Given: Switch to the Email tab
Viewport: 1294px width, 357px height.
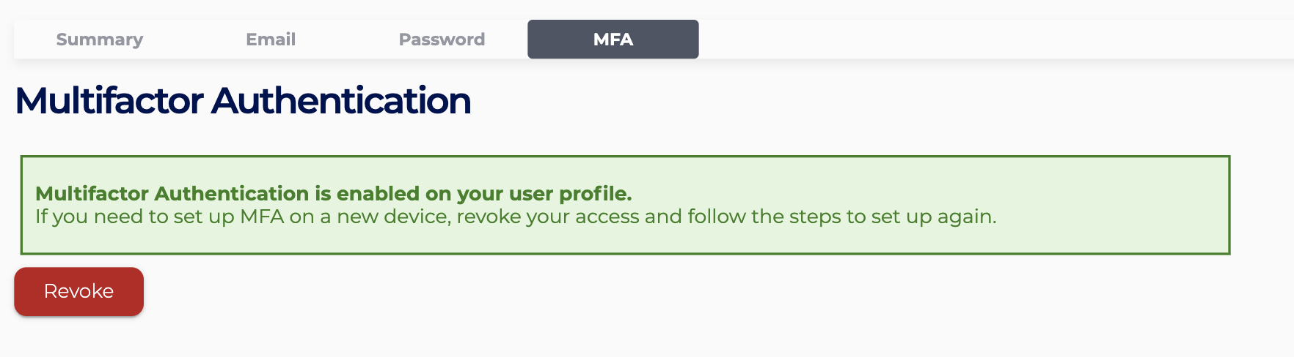Looking at the screenshot, I should [x=271, y=40].
